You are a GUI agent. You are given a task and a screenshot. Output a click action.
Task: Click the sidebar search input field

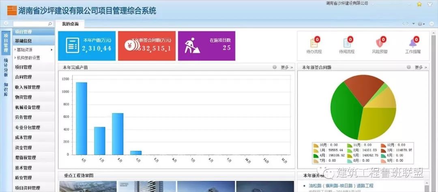pos(30,24)
